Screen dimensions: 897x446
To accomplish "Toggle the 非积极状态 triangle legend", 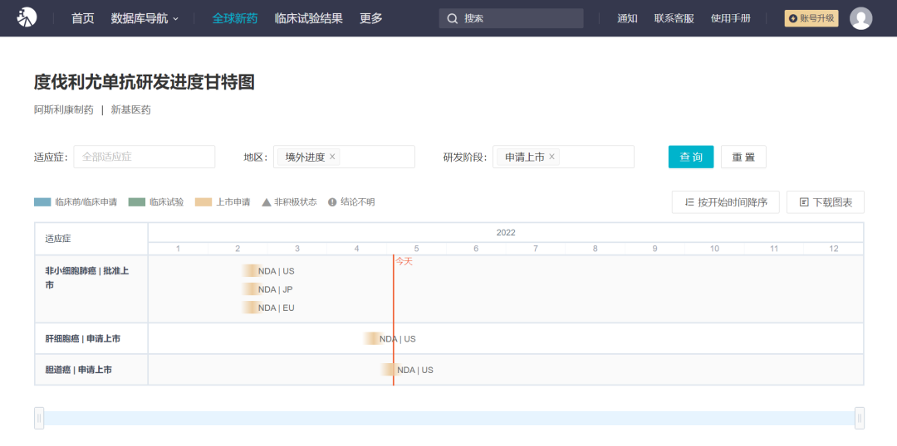I will (266, 202).
